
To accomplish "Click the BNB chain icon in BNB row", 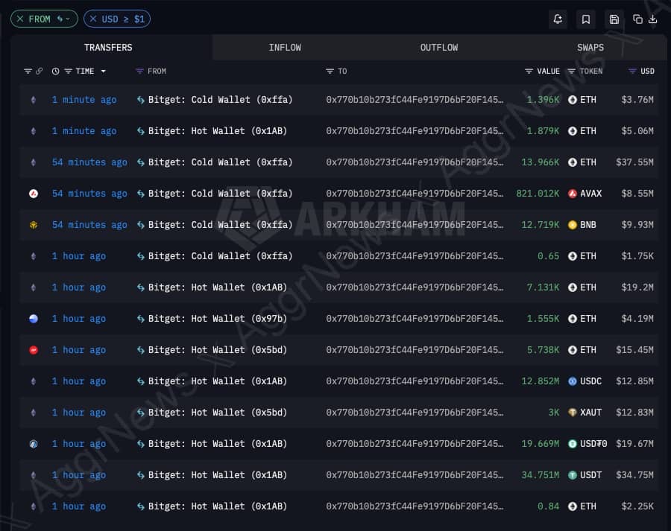I will [34, 225].
